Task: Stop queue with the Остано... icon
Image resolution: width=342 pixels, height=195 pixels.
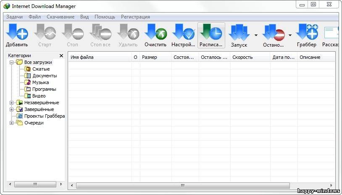Action: [x=274, y=33]
